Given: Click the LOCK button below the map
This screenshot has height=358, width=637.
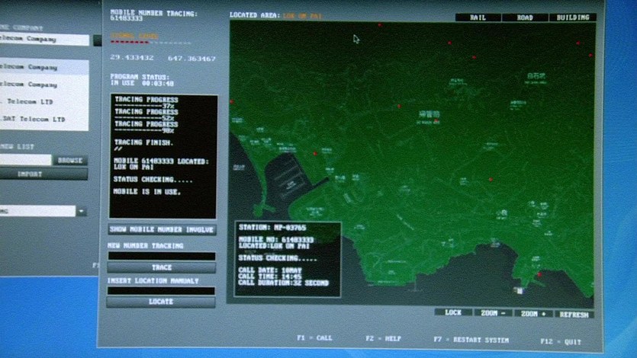Looking at the screenshot, I should pyautogui.click(x=452, y=313).
